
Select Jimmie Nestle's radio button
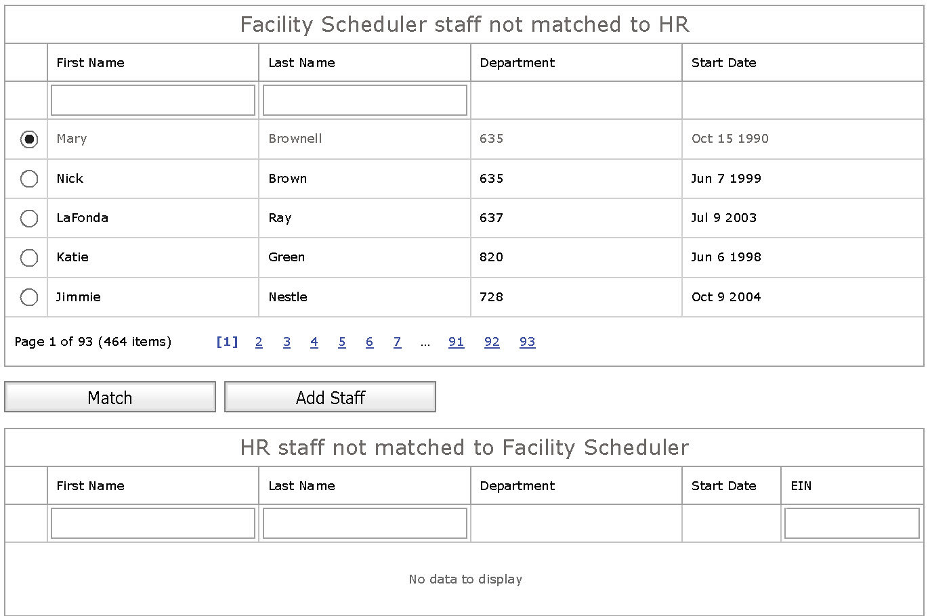[29, 297]
